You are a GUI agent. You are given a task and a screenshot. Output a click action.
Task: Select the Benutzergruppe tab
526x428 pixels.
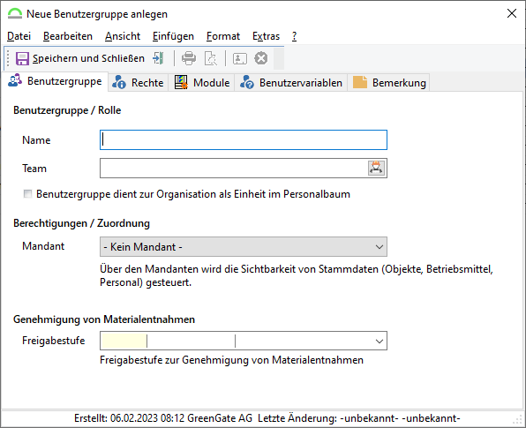(55, 81)
